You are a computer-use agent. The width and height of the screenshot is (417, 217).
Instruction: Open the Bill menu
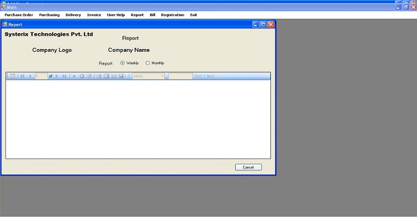[152, 15]
